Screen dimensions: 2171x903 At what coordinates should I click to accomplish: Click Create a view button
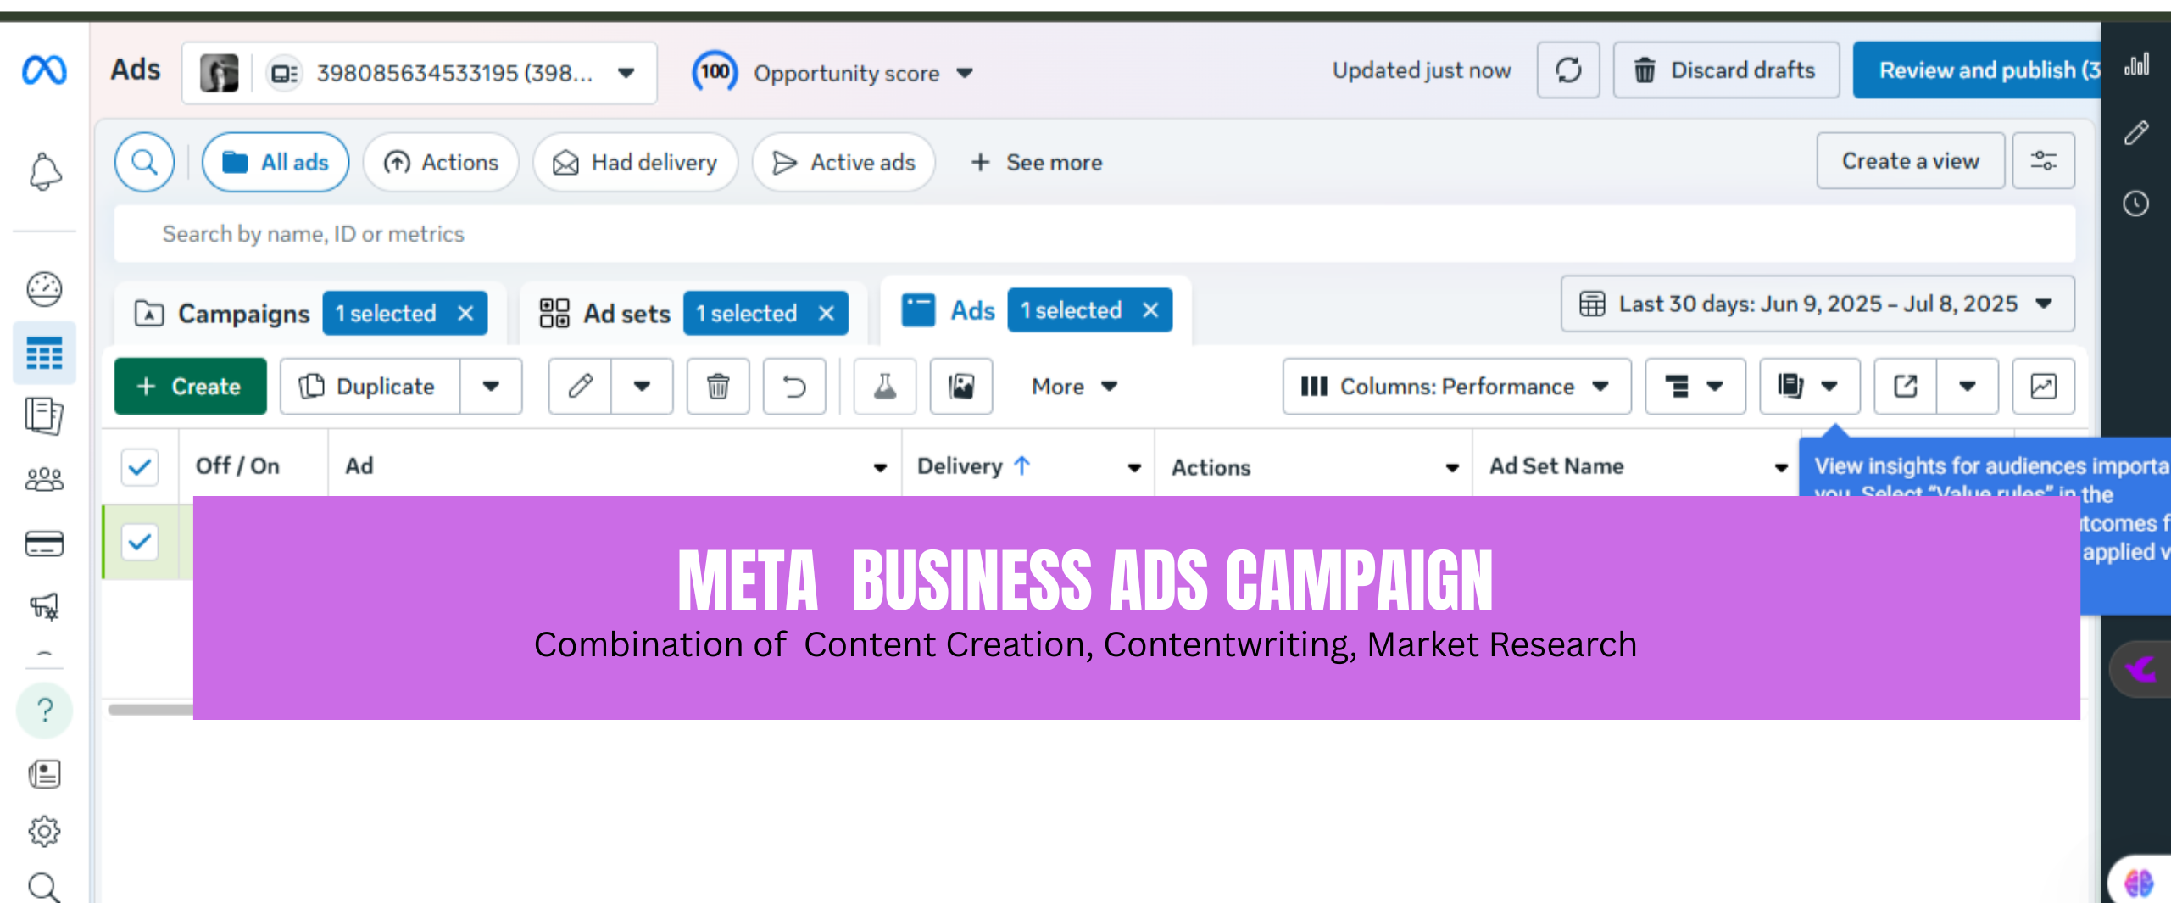point(1911,160)
